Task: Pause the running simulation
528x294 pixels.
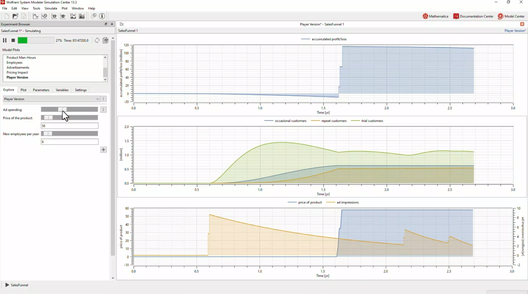Action: pyautogui.click(x=5, y=40)
